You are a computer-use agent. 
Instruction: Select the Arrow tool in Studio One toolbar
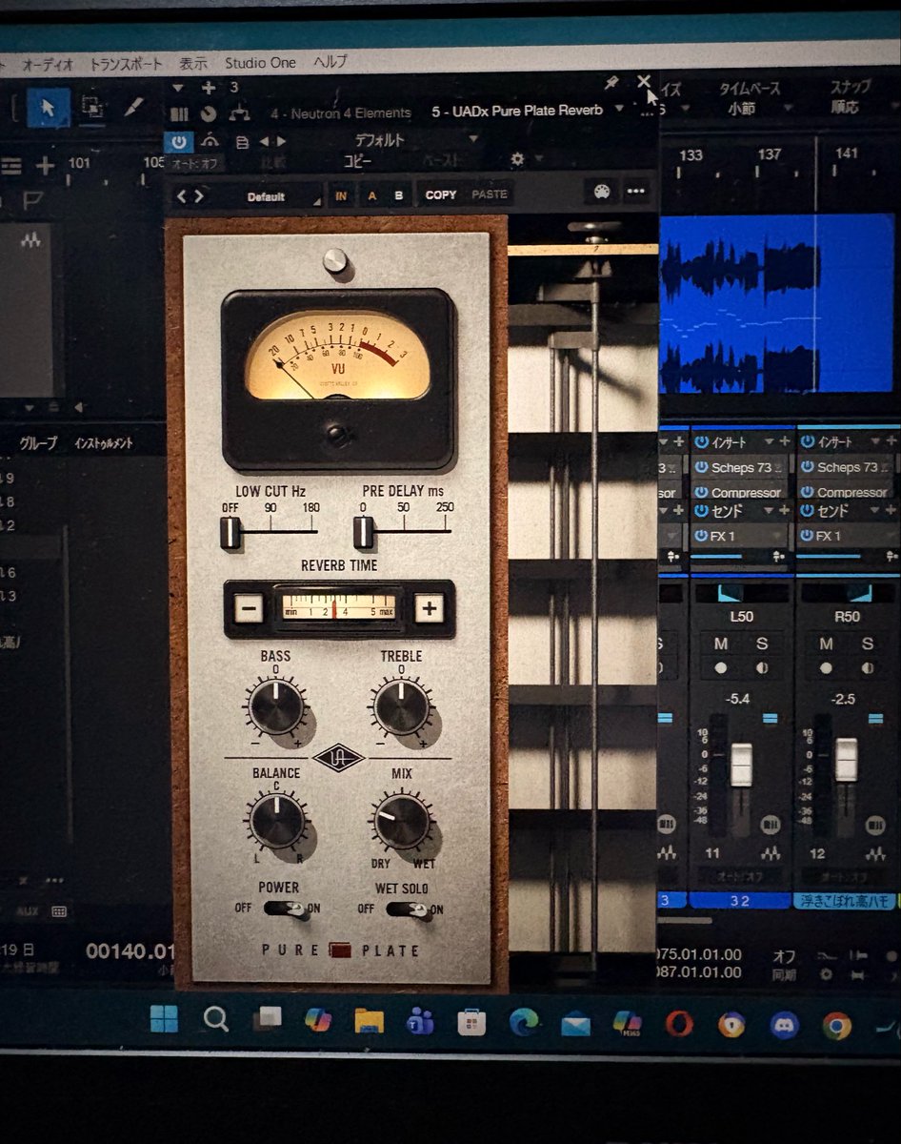pyautogui.click(x=48, y=107)
